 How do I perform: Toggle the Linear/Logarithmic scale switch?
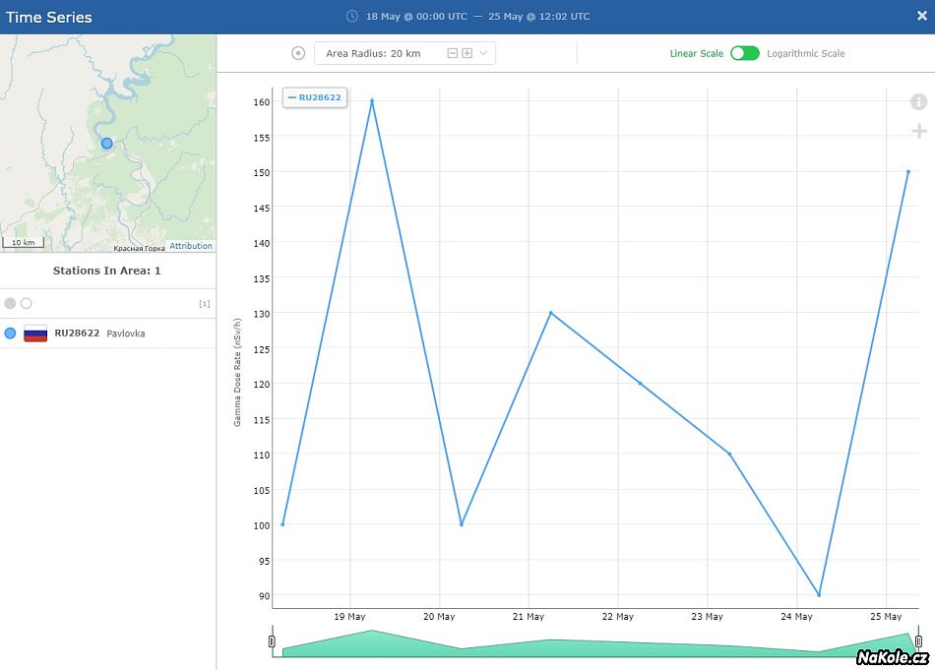[x=744, y=53]
